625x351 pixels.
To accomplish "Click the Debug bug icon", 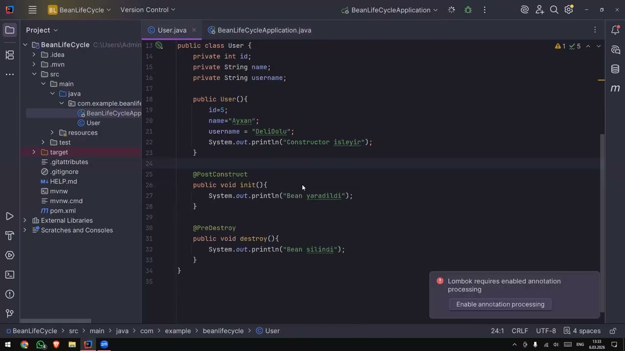I will tap(468, 10).
